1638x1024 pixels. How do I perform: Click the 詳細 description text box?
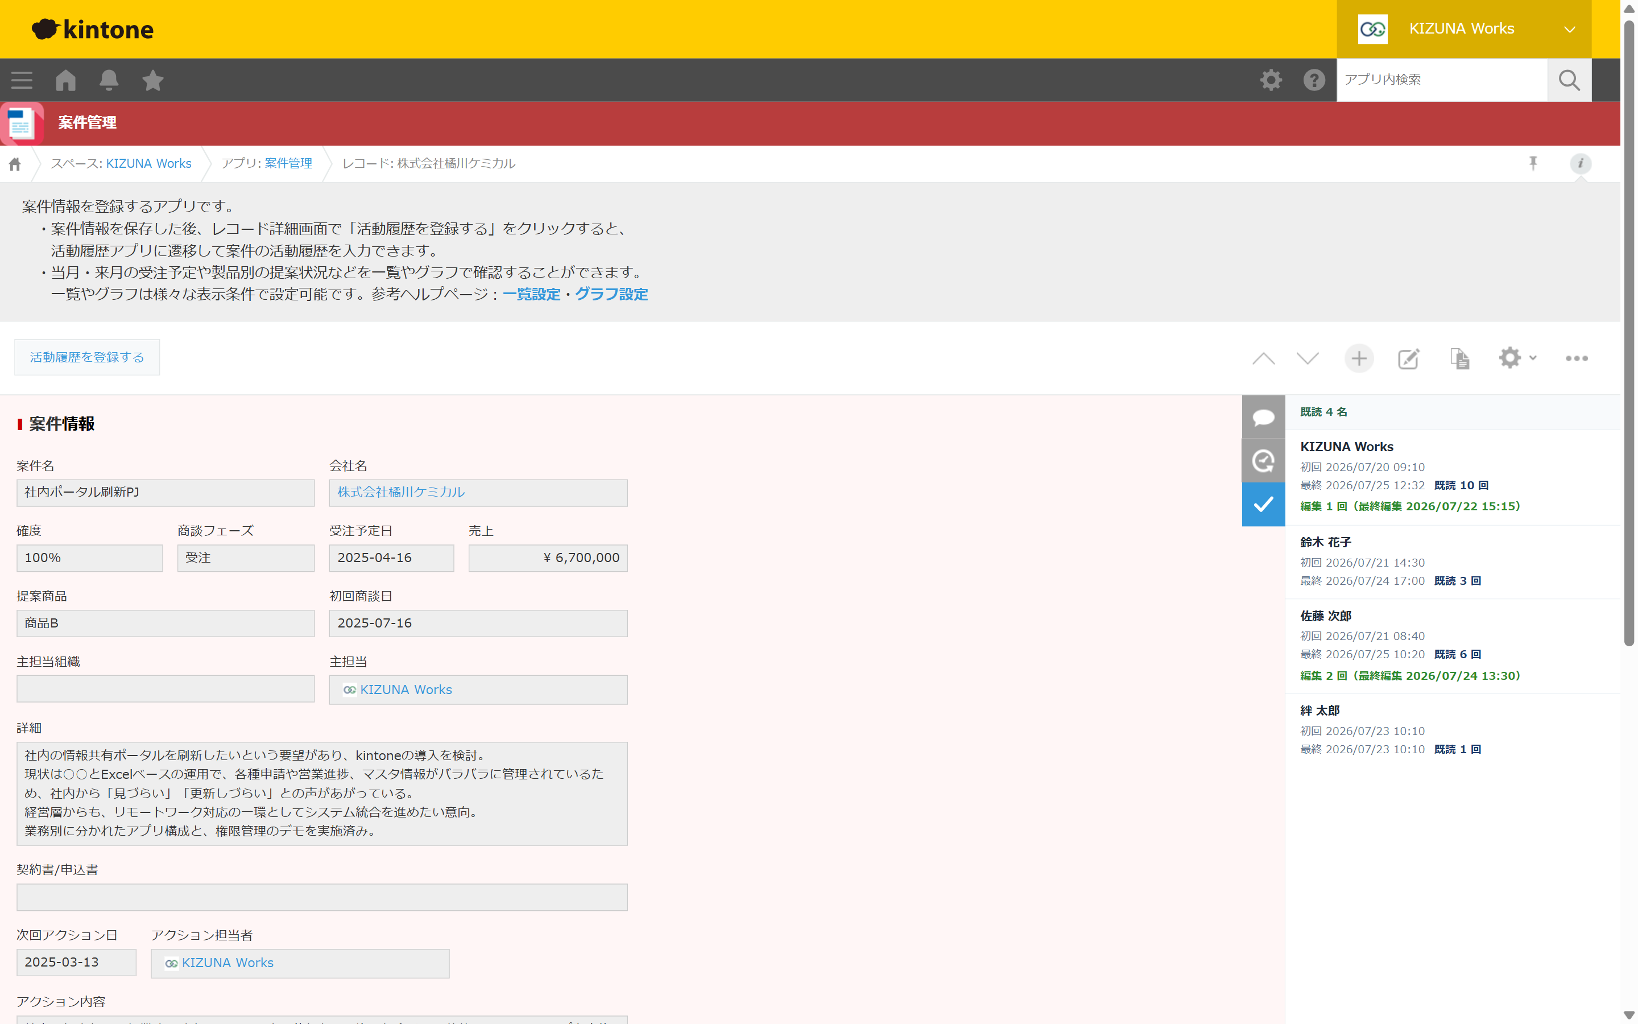point(322,794)
